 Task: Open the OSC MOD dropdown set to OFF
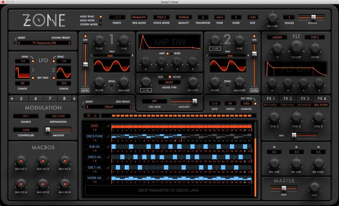click(154, 101)
